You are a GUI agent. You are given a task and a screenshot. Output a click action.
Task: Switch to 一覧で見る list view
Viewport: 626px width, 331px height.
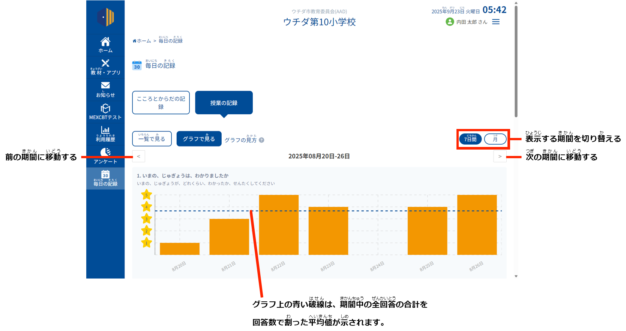point(152,139)
